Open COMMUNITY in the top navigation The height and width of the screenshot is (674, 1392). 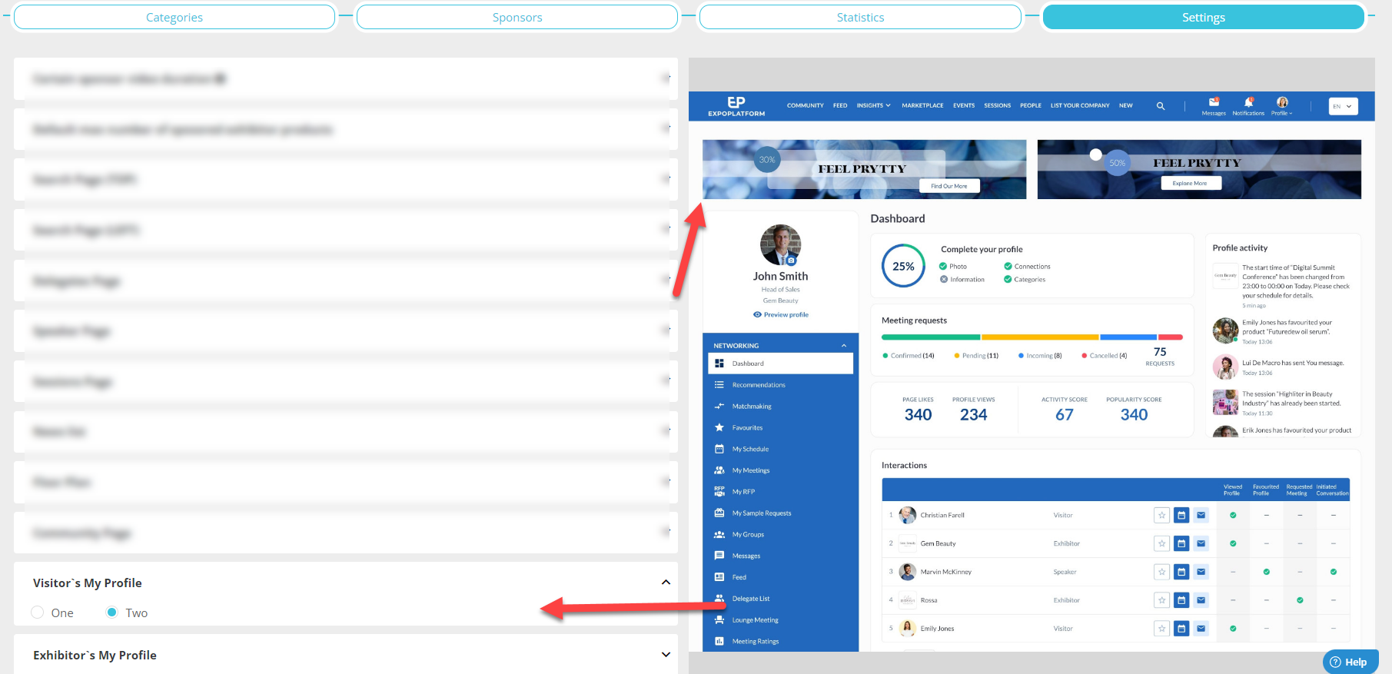click(805, 106)
